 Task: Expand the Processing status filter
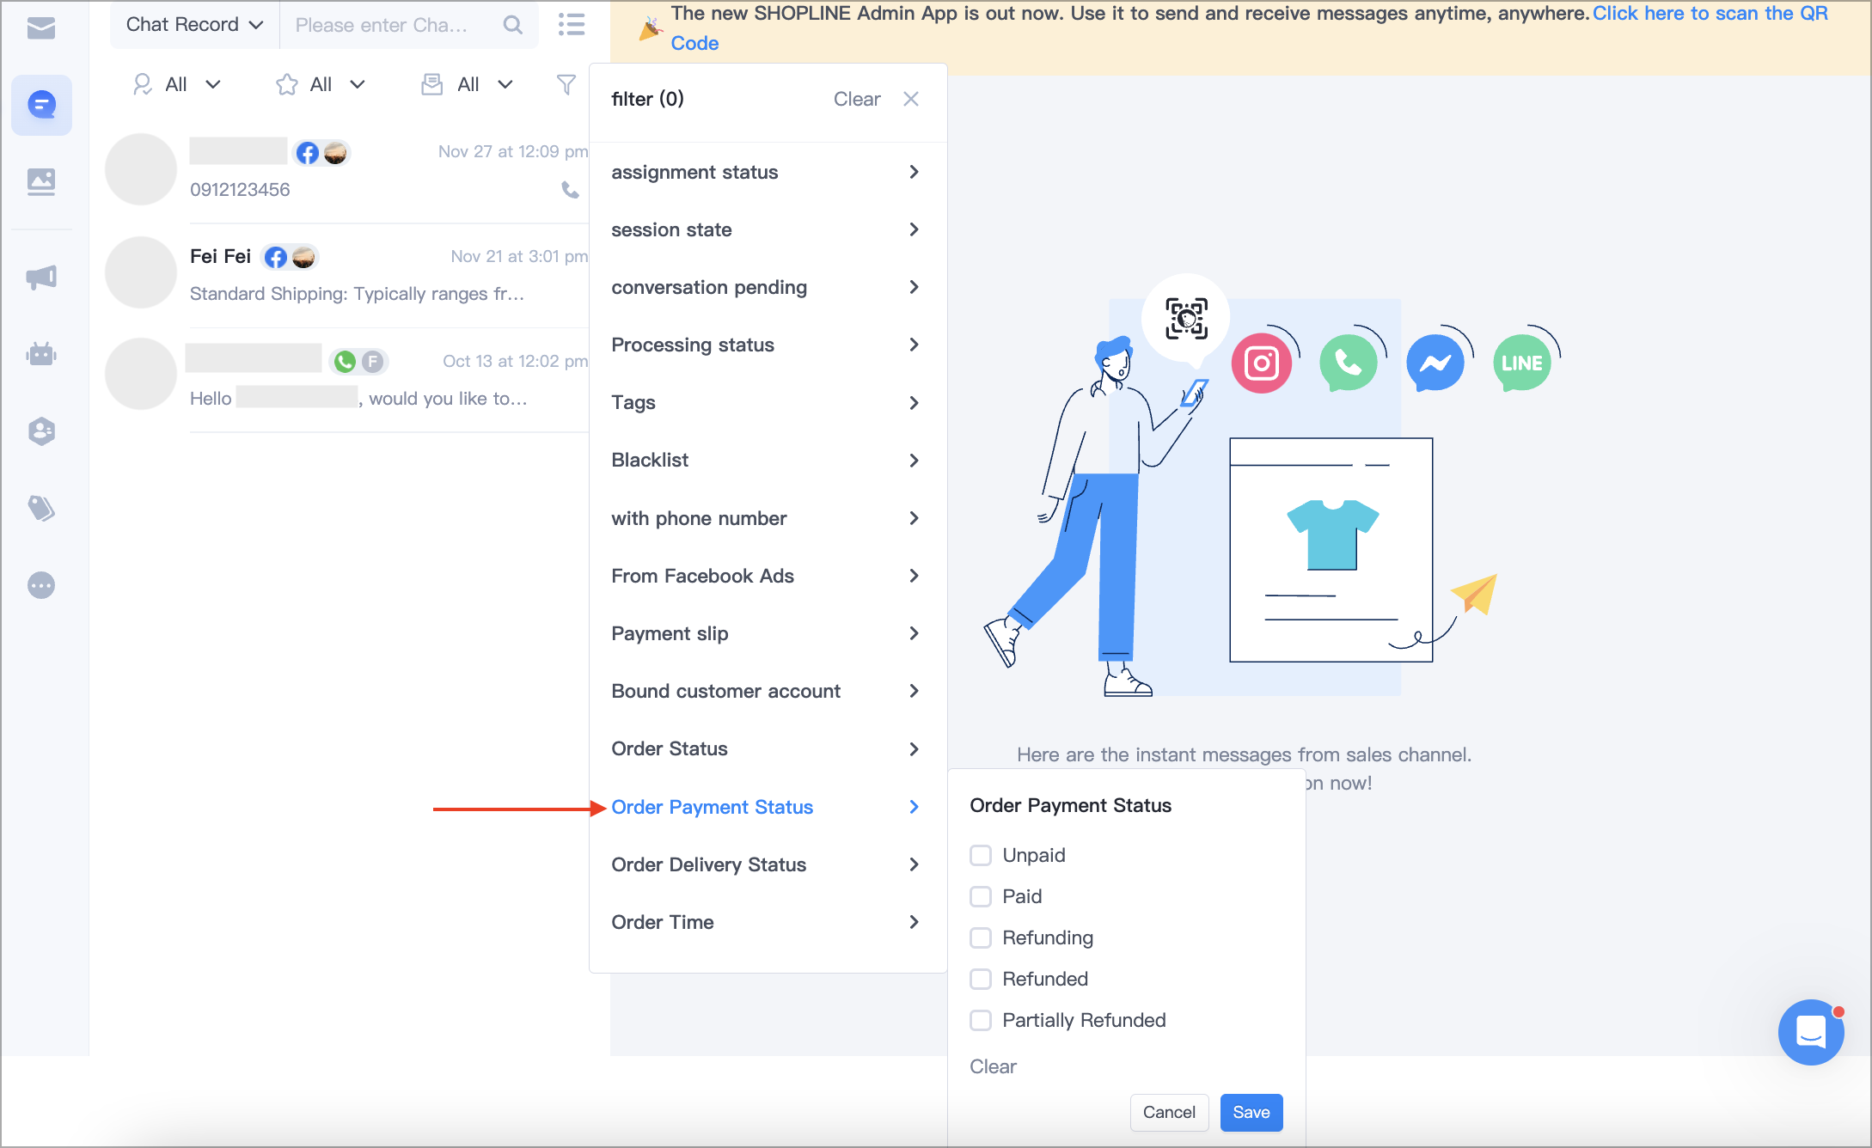[768, 345]
